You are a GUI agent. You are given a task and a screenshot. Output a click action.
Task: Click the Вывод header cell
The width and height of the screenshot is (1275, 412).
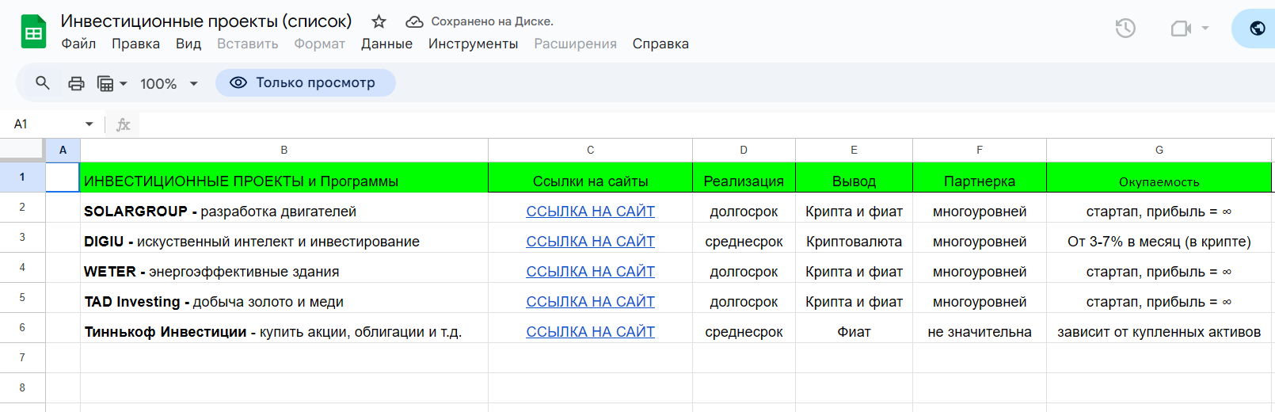pos(854,177)
